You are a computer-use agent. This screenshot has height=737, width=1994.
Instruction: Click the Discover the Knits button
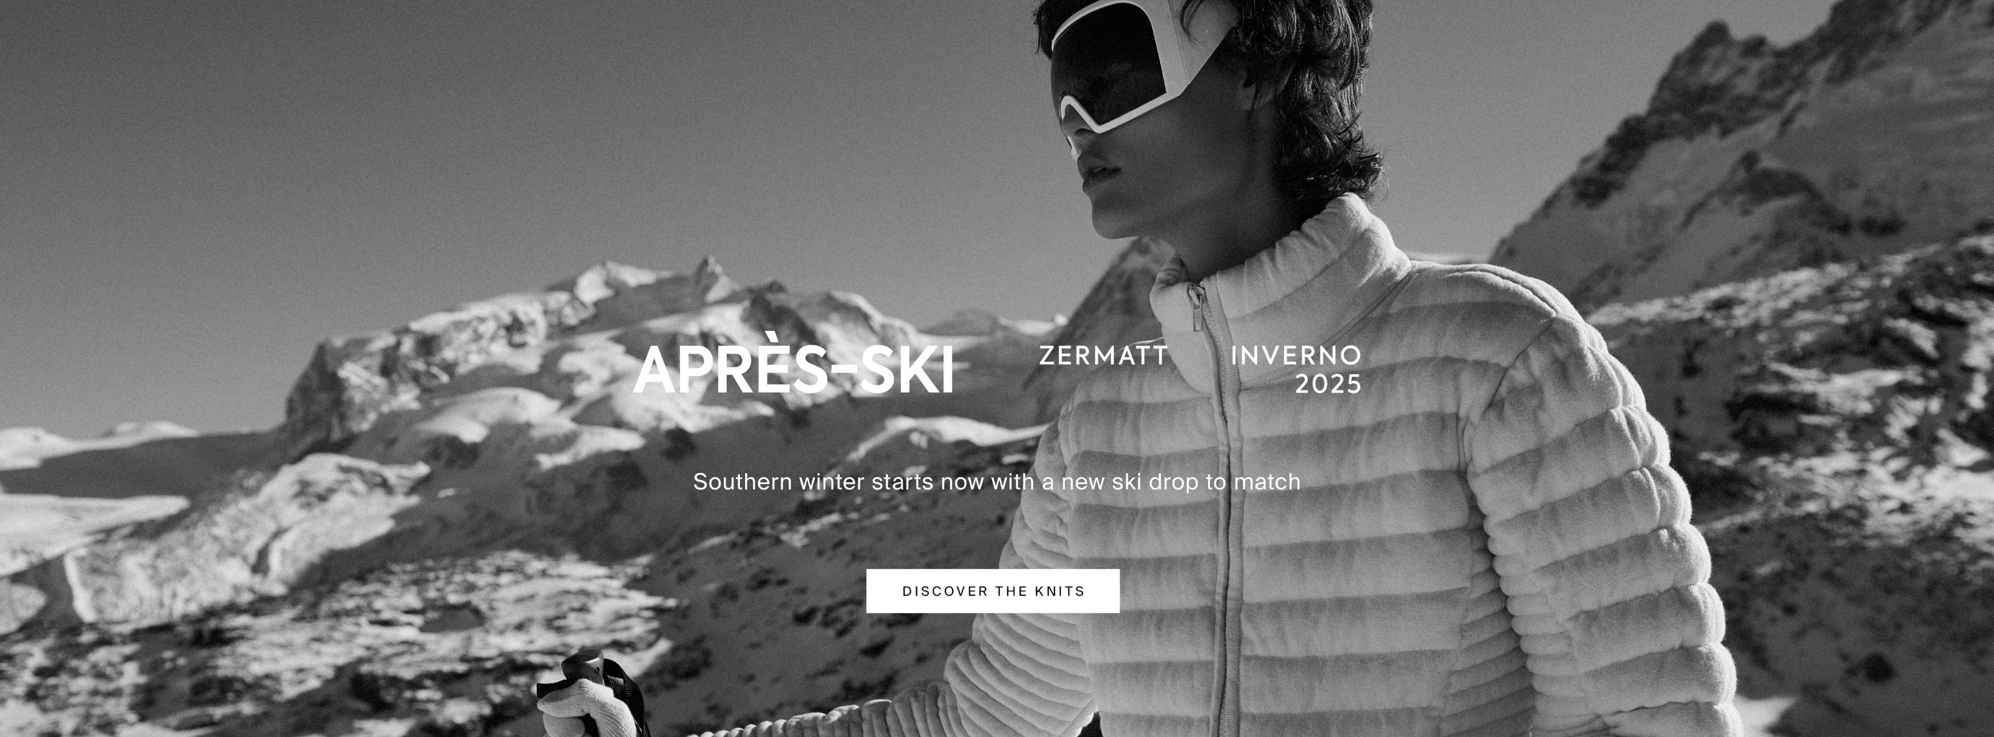click(992, 591)
